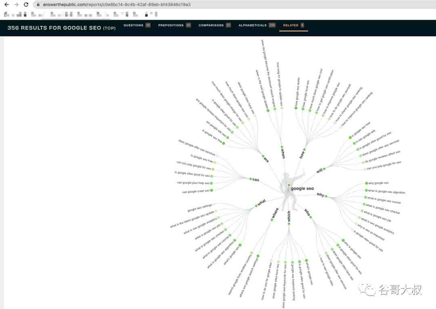Select the Alphabeticals tab
This screenshot has width=436, height=309.
pyautogui.click(x=257, y=25)
